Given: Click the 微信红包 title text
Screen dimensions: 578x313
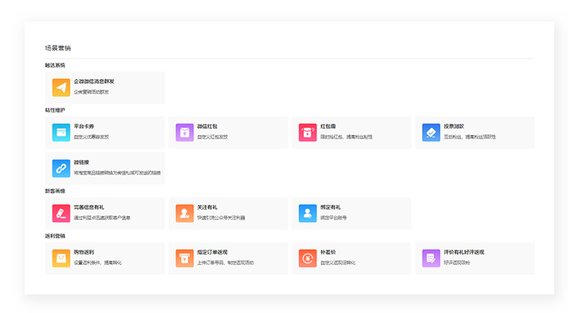Looking at the screenshot, I should 208,126.
